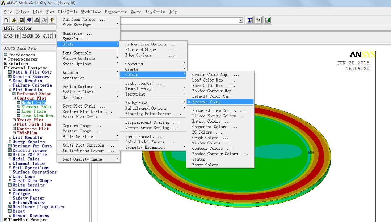Open the File menu
The width and height of the screenshot is (391, 222).
(x=8, y=12)
